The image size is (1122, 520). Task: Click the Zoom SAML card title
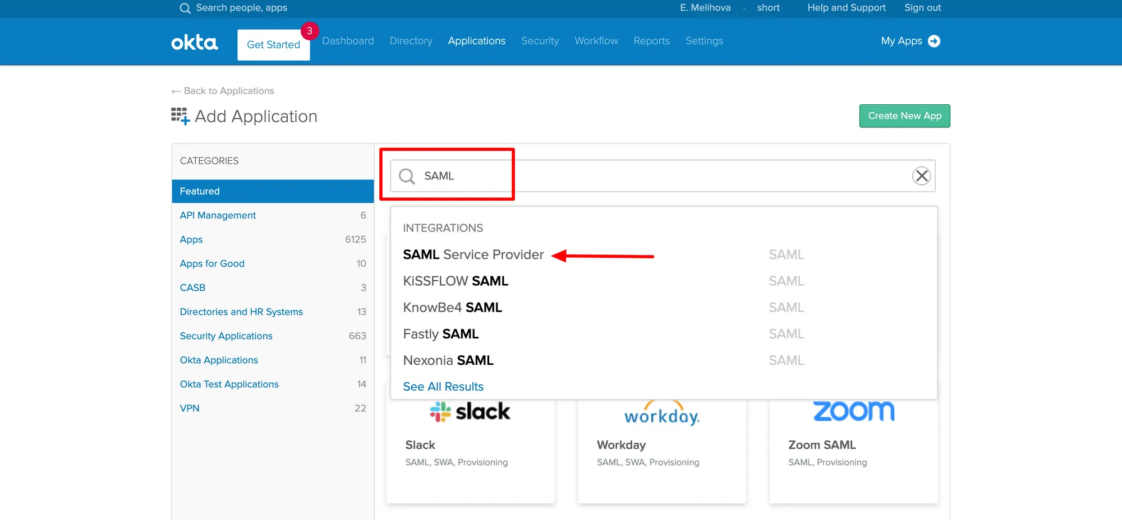point(822,445)
